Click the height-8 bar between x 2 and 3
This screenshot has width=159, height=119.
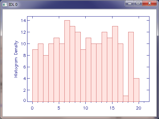click(x=46, y=79)
